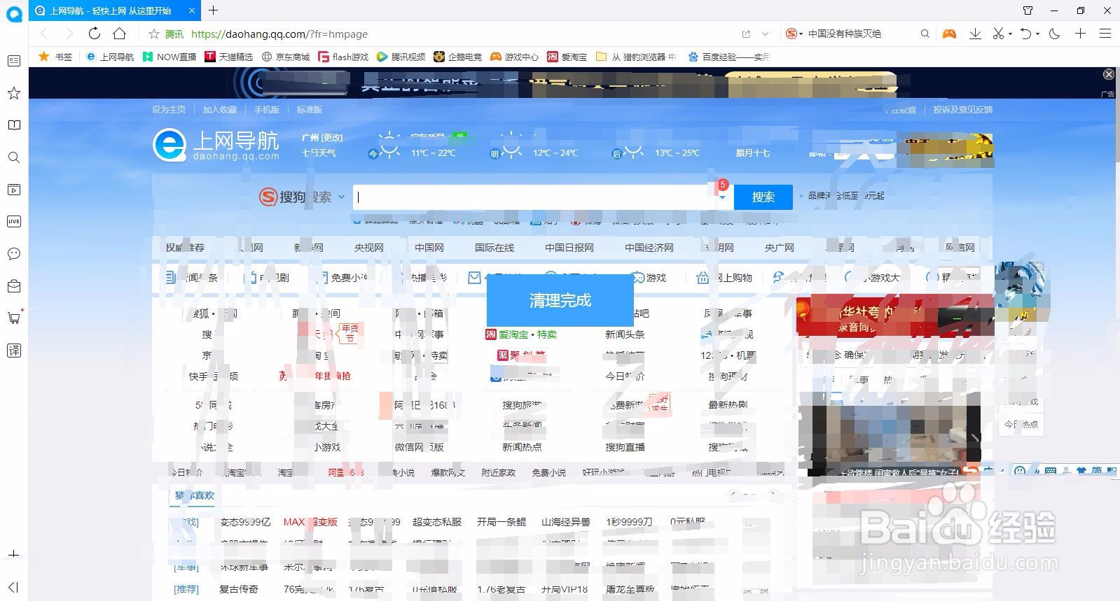Open shopping cart icon in left sidebar
Viewport: 1120px width, 601px height.
[x=14, y=318]
